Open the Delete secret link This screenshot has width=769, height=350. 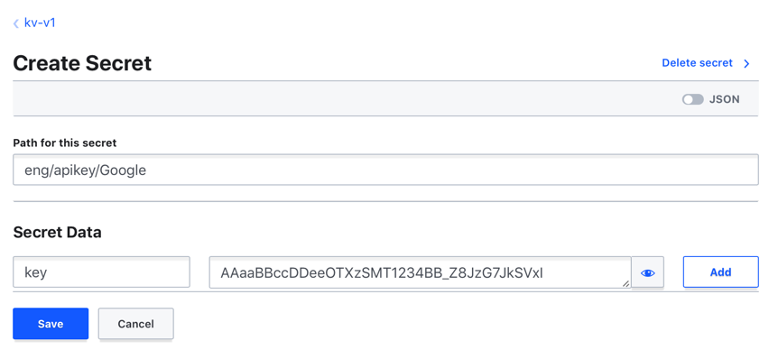[x=697, y=63]
